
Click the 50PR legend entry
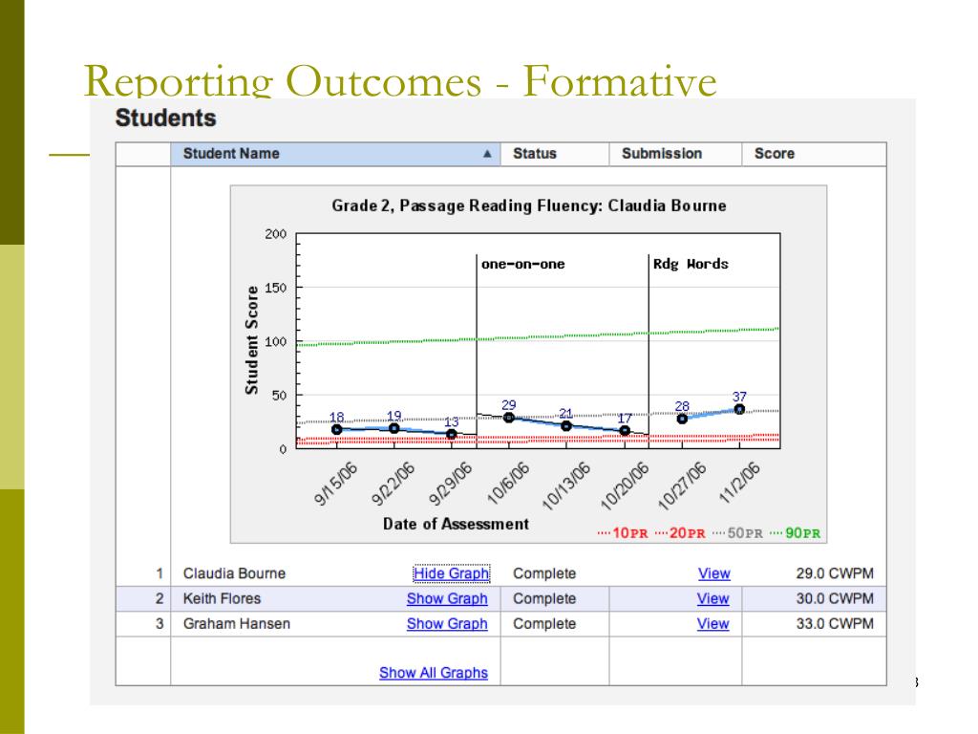[737, 533]
